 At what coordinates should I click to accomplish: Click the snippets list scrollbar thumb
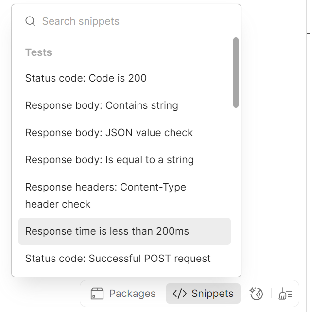pyautogui.click(x=236, y=73)
